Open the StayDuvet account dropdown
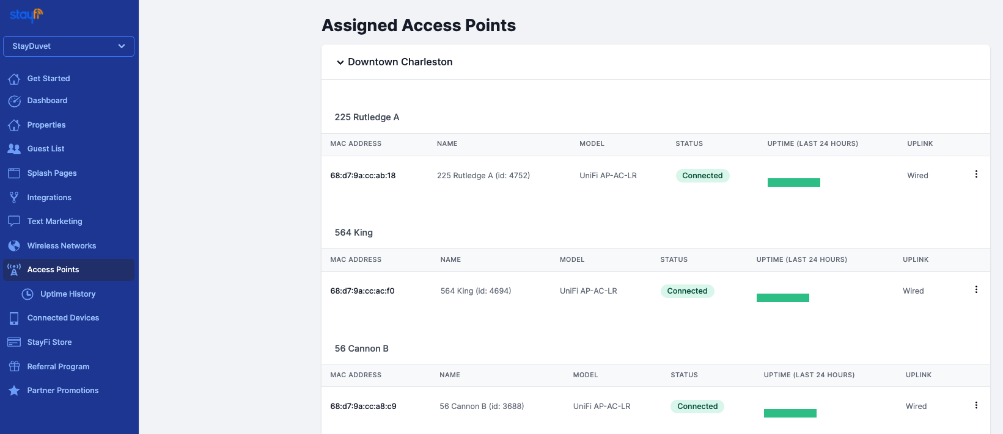Screen dimensions: 1003x434 68,46
